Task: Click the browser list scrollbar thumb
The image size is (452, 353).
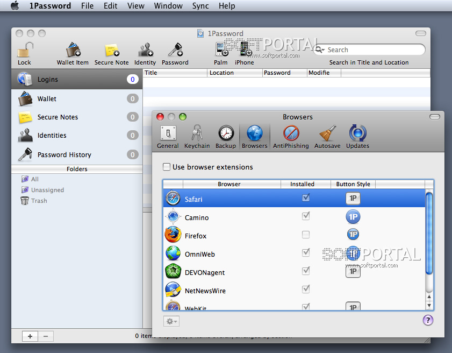Action: [429, 233]
